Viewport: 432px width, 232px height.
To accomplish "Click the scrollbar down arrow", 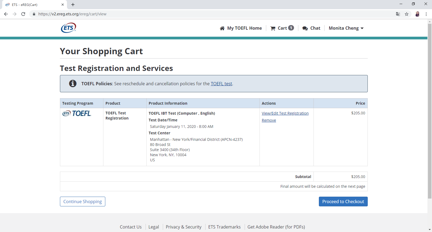I will click(430, 230).
